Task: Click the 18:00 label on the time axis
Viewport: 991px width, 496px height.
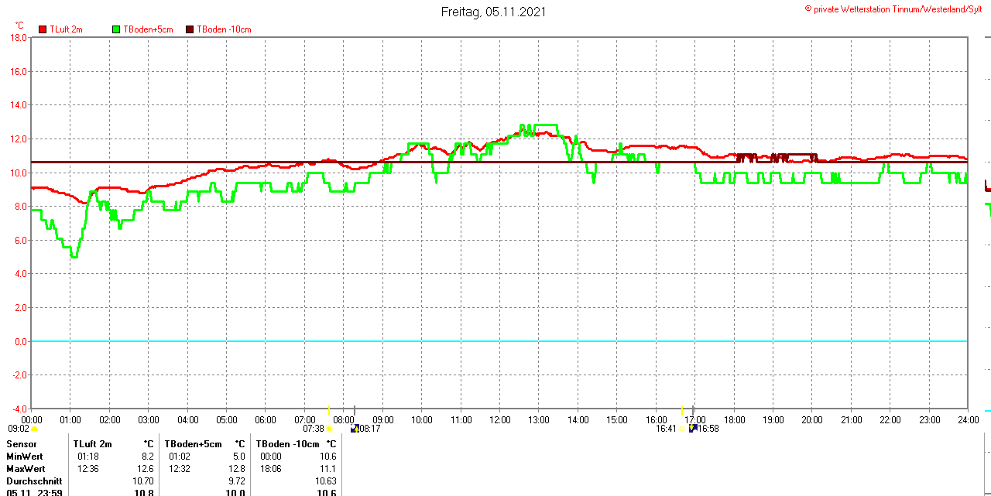Action: (734, 420)
